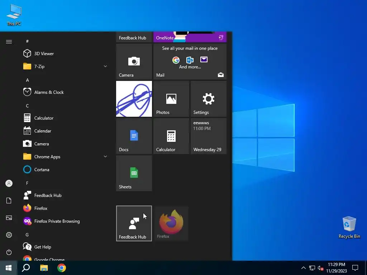Open Alarms & Clock app
367x275 pixels.
(66, 92)
